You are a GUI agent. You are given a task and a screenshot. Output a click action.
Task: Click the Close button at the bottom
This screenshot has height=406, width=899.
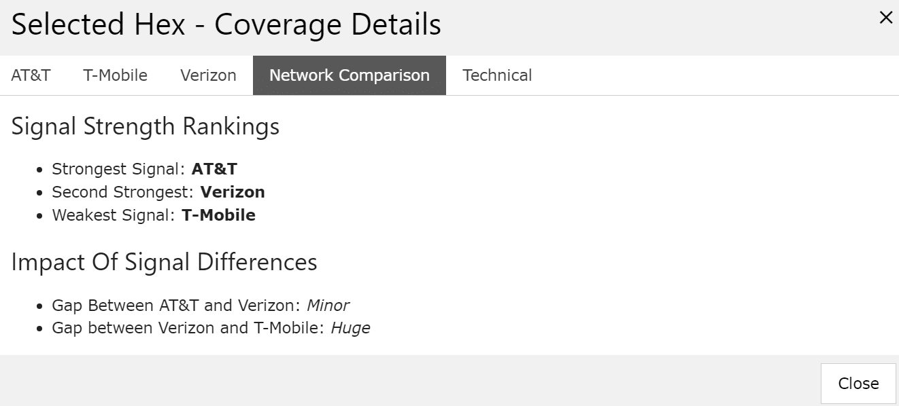858,384
